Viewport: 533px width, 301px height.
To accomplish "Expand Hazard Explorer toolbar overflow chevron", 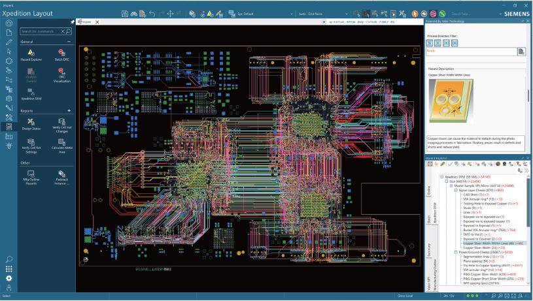I will (527, 170).
